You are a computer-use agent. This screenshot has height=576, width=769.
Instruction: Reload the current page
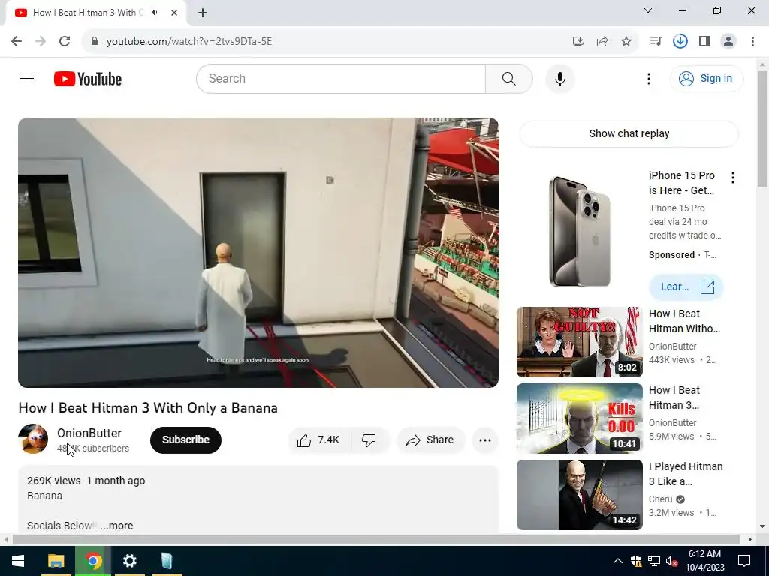[x=65, y=41]
